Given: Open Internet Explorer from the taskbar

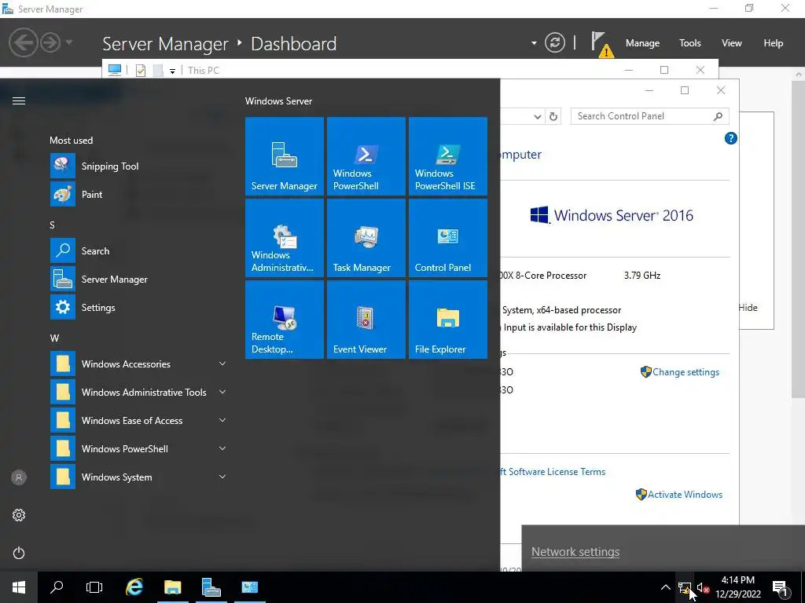Looking at the screenshot, I should click(x=134, y=587).
